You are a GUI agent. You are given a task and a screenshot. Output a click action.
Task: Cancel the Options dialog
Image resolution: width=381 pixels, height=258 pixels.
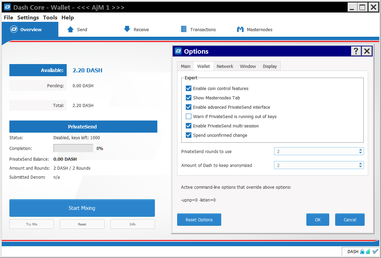[350, 220]
